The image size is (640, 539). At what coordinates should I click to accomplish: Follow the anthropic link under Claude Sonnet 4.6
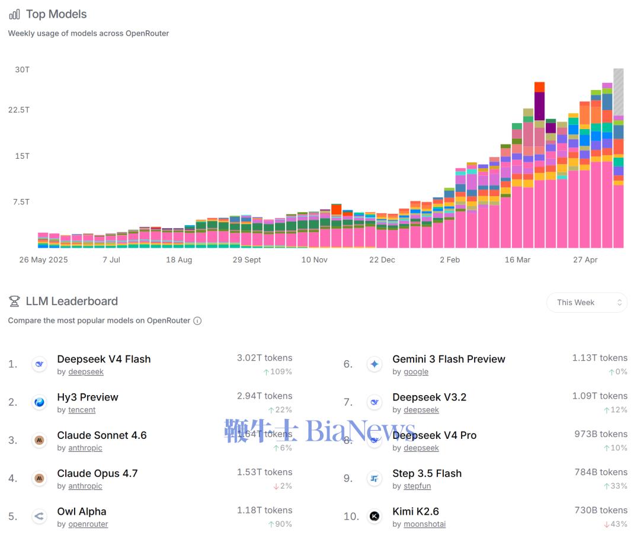[85, 448]
